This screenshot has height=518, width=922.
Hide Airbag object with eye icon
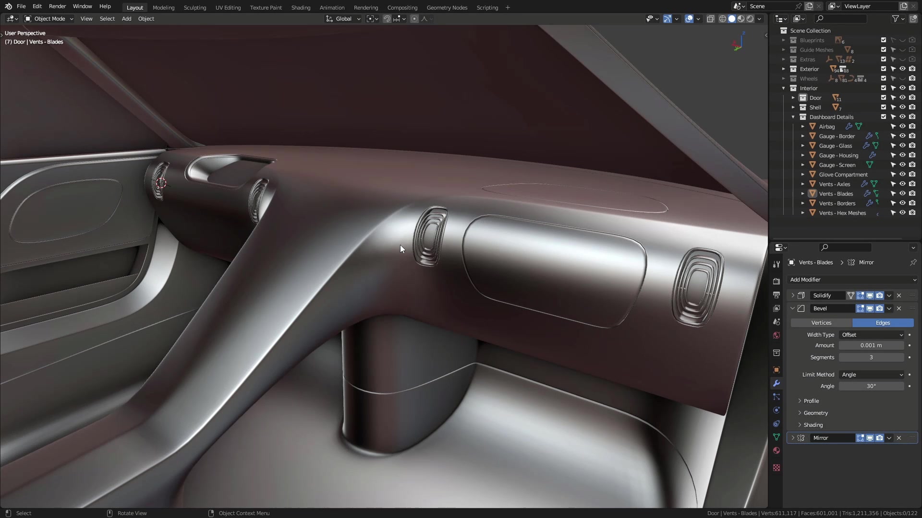903,127
